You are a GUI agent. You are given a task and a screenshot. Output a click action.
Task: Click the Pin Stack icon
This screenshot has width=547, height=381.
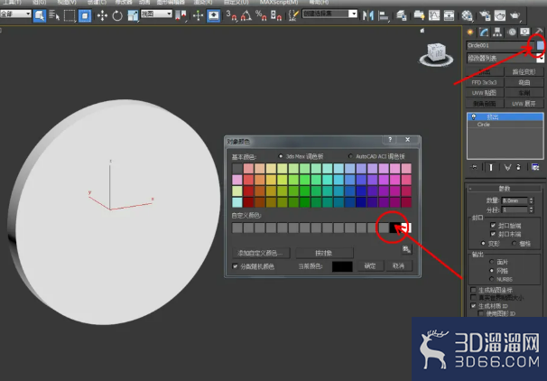click(473, 167)
